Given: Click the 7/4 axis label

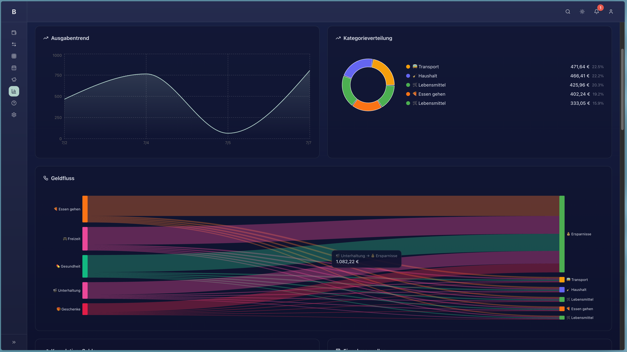Looking at the screenshot, I should point(146,143).
